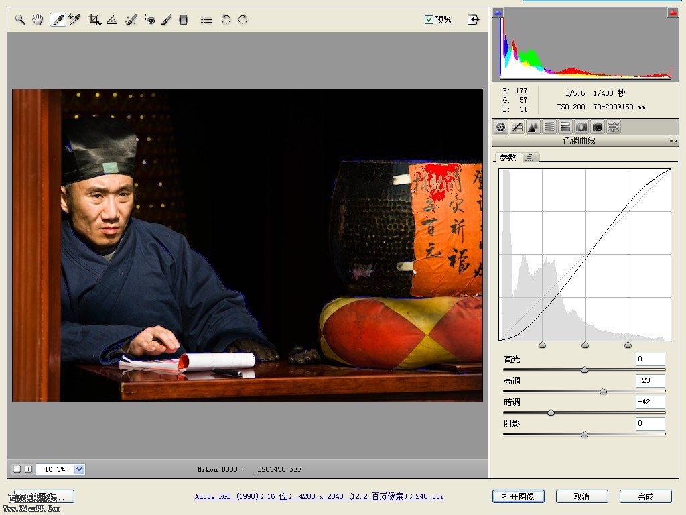Select the Hand tool
This screenshot has height=515, width=686.
(38, 20)
